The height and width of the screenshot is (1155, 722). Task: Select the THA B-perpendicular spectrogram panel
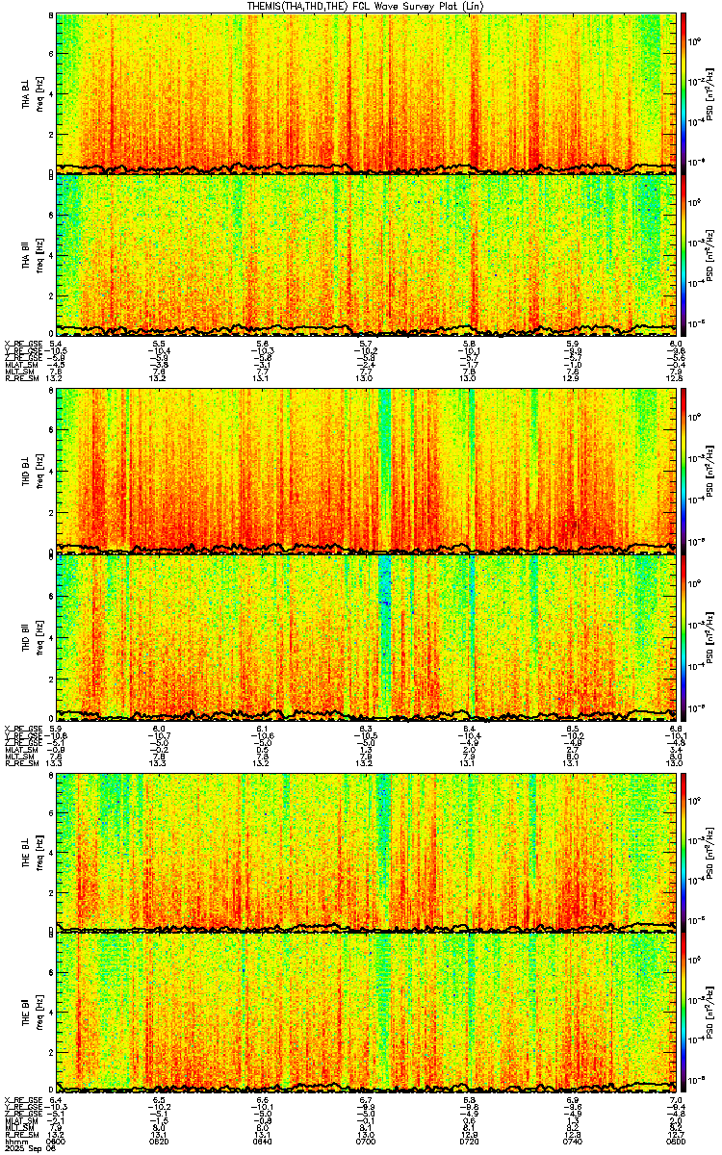[366, 94]
